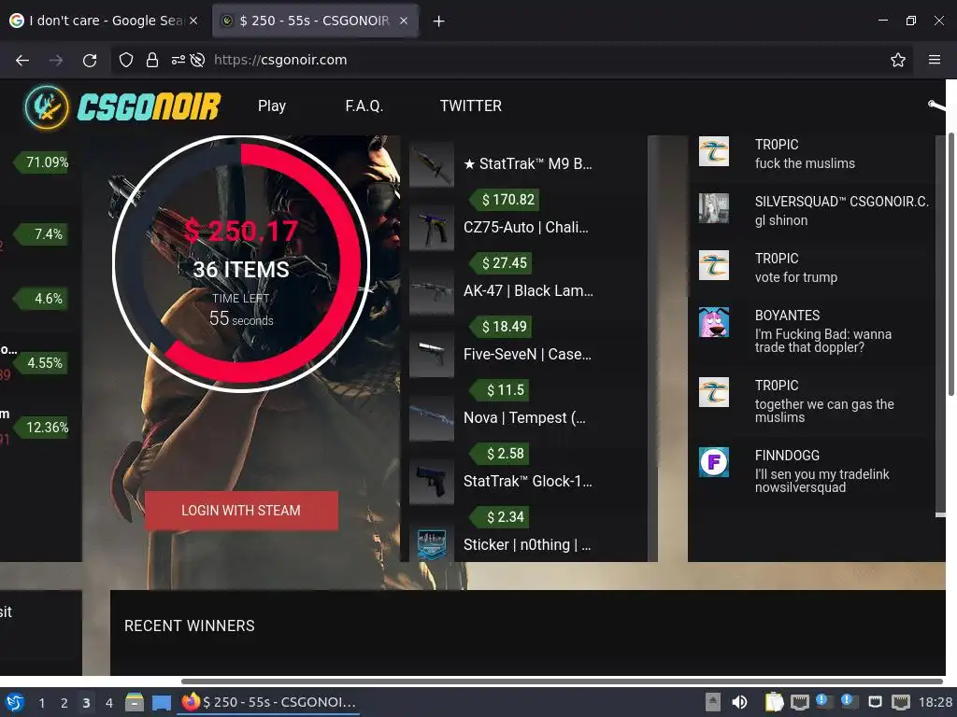Image resolution: width=957 pixels, height=717 pixels.
Task: Click the site security padlock icon
Action: (x=152, y=60)
